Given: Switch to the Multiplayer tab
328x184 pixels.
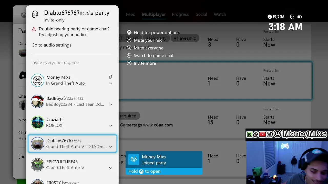Looking at the screenshot, I should pos(154,14).
